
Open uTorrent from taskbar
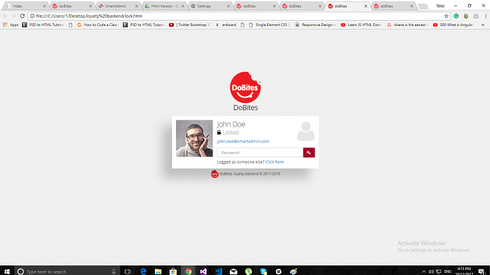coord(248,272)
